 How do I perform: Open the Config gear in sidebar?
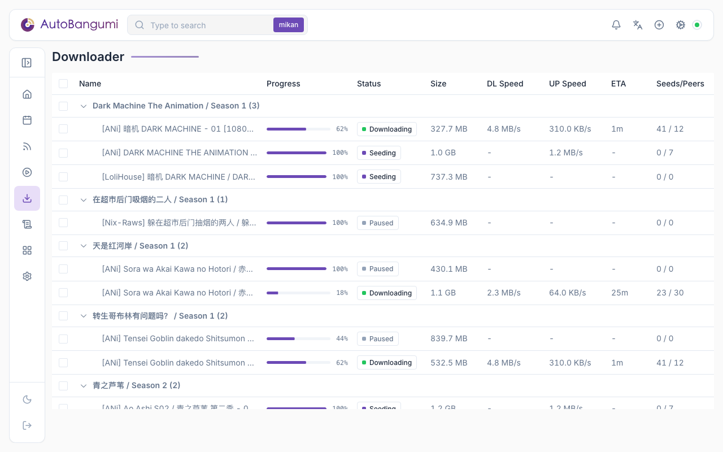click(x=27, y=276)
